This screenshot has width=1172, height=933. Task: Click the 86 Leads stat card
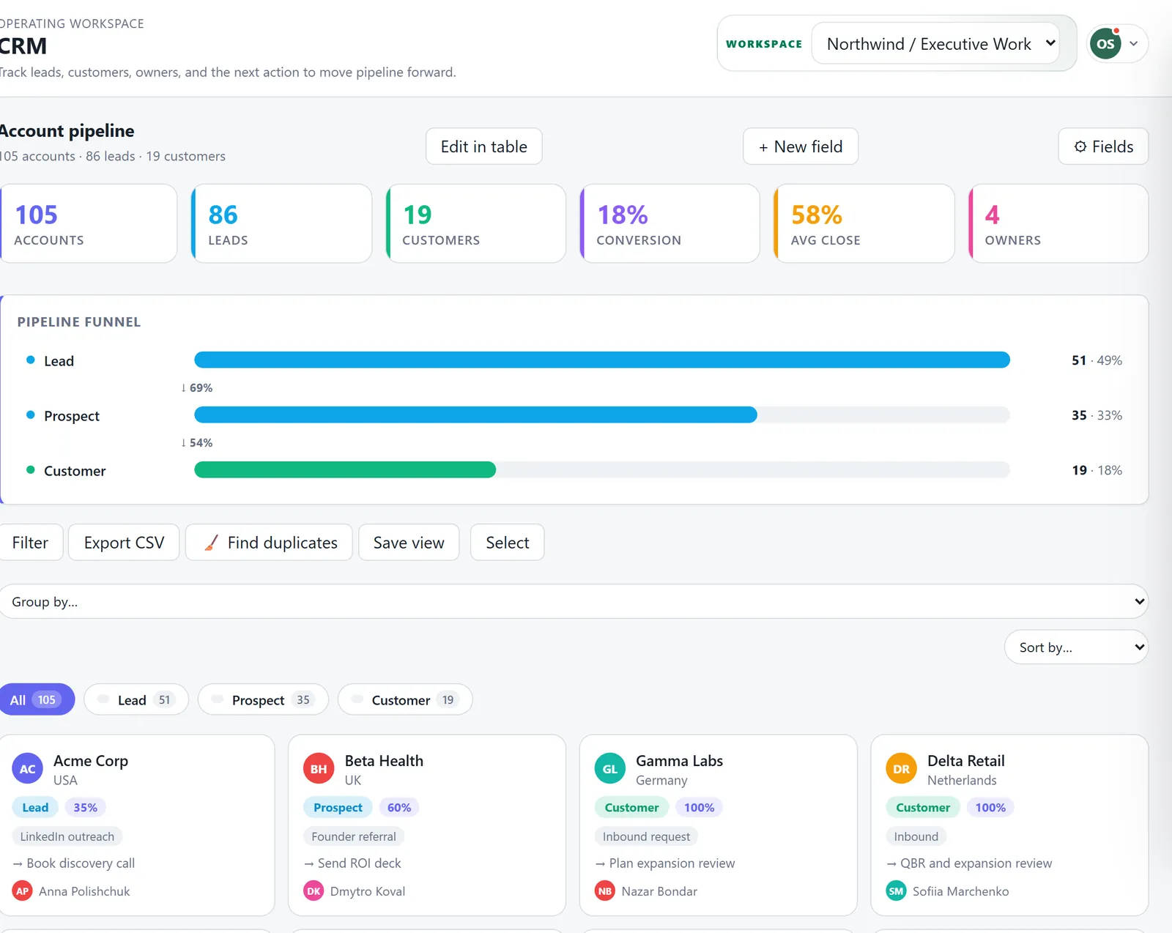click(x=281, y=223)
